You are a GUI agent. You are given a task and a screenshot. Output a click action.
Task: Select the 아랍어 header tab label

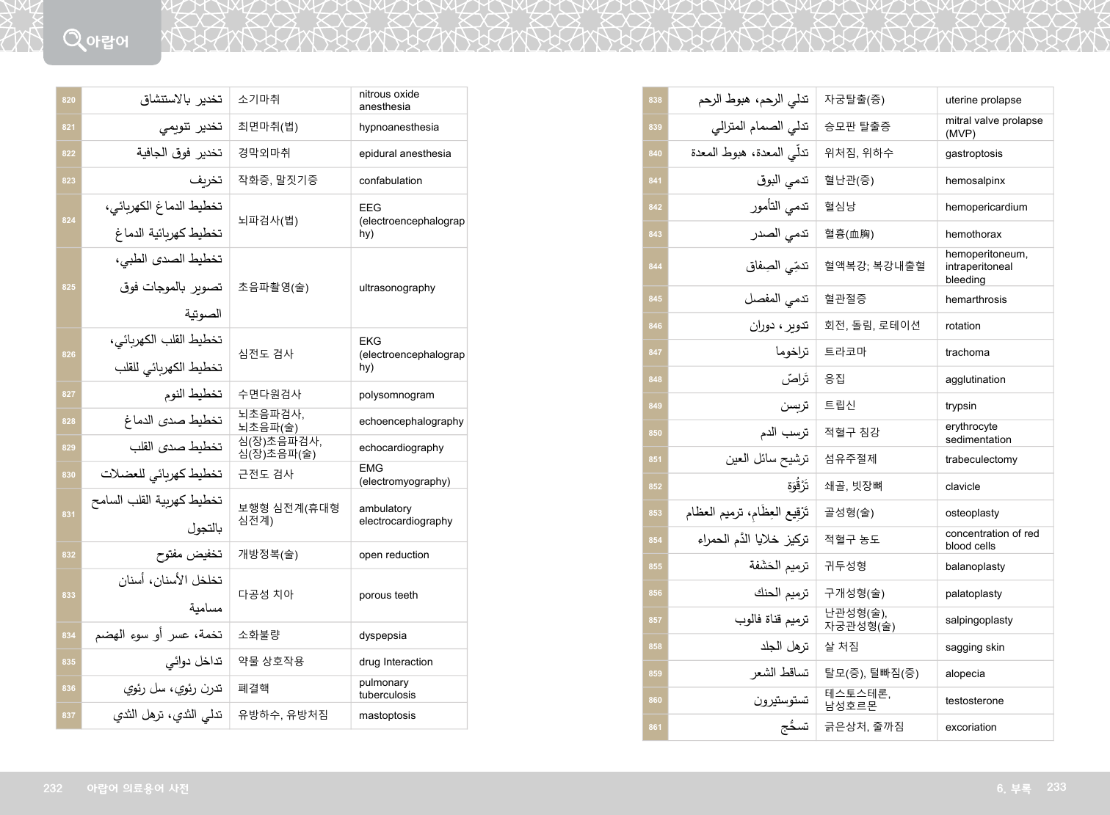pos(107,41)
